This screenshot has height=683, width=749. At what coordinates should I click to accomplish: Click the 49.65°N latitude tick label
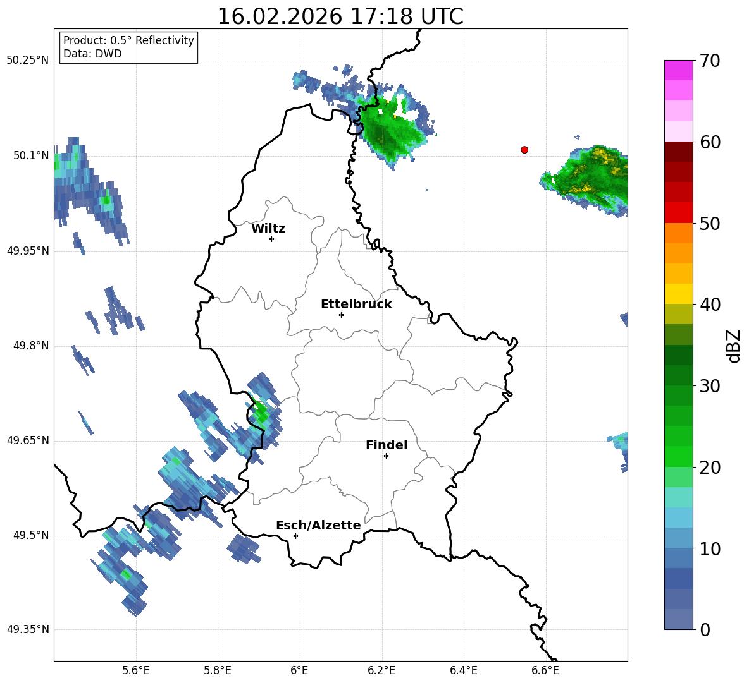point(28,440)
